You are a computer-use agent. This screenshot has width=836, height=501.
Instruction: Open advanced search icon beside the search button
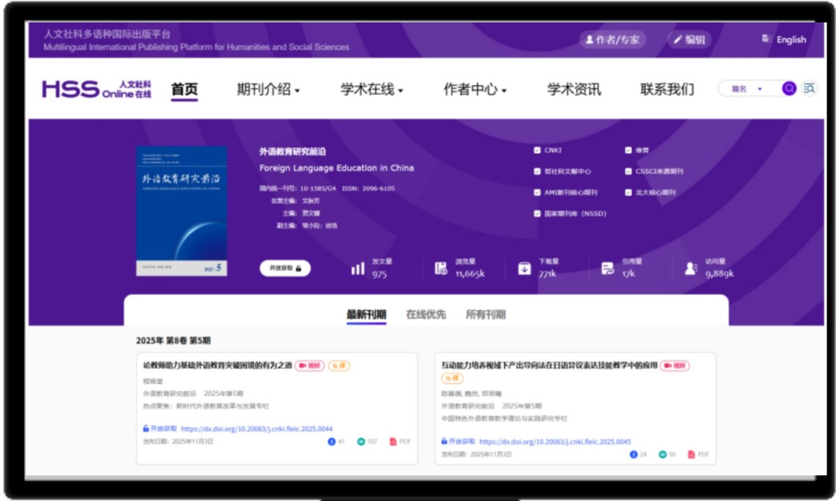point(809,88)
